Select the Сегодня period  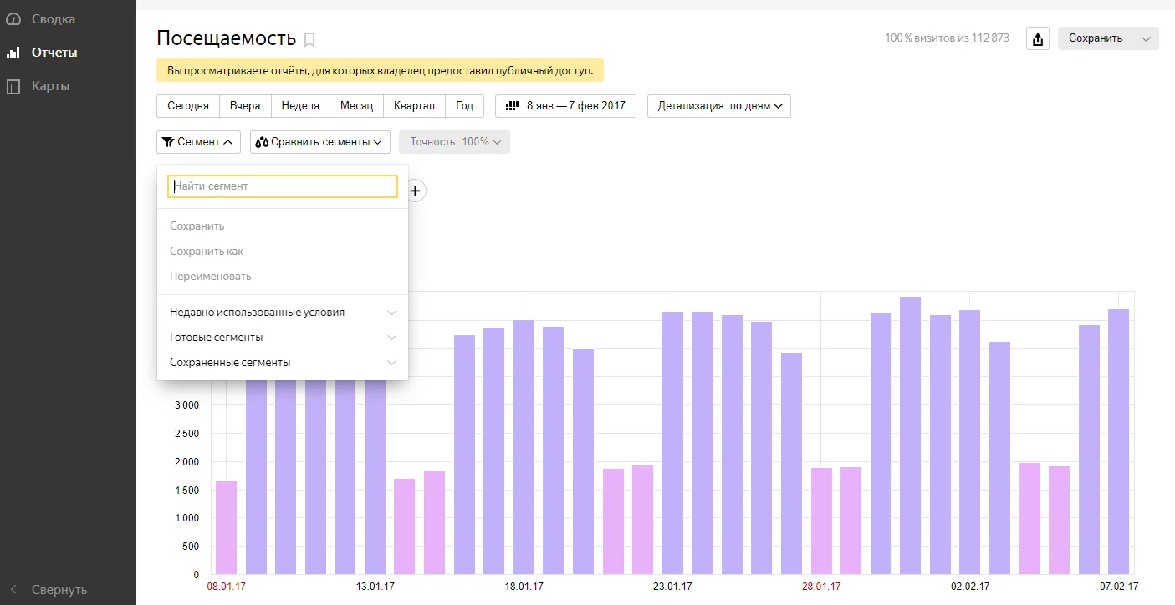point(188,106)
